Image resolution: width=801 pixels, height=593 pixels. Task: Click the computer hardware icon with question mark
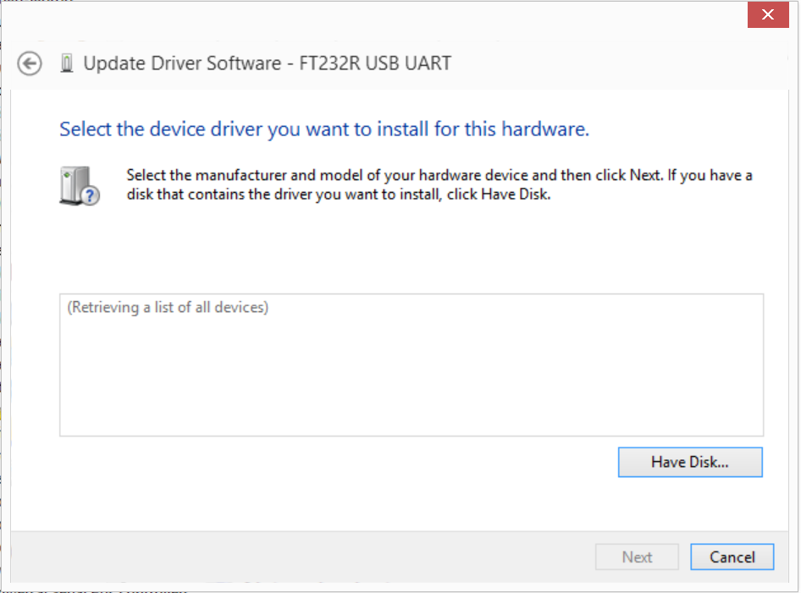click(80, 186)
